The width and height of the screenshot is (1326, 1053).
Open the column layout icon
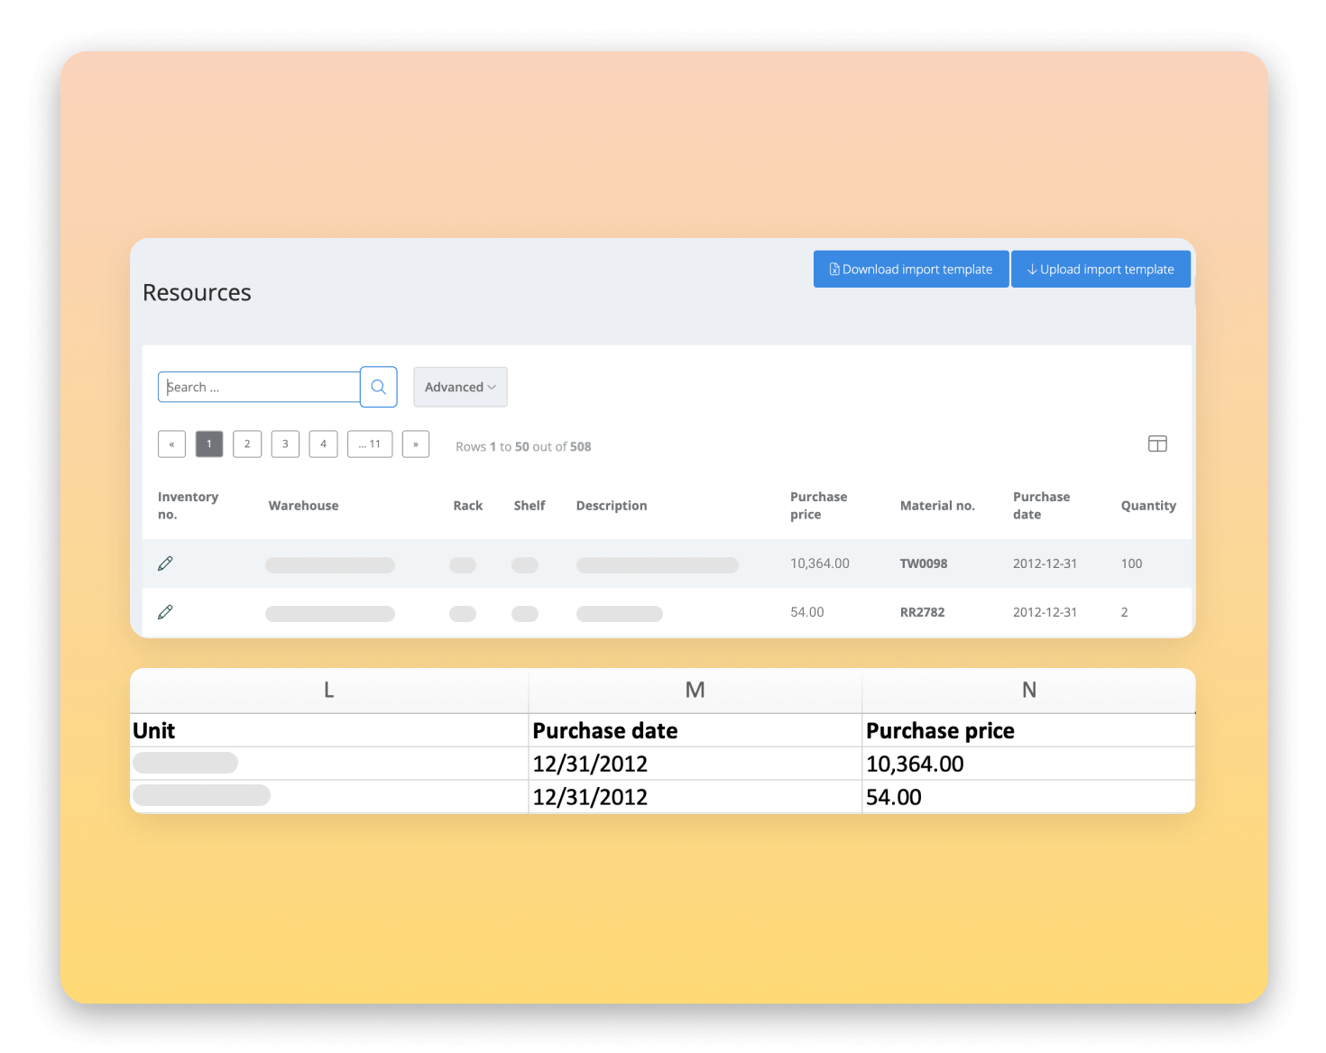point(1157,444)
